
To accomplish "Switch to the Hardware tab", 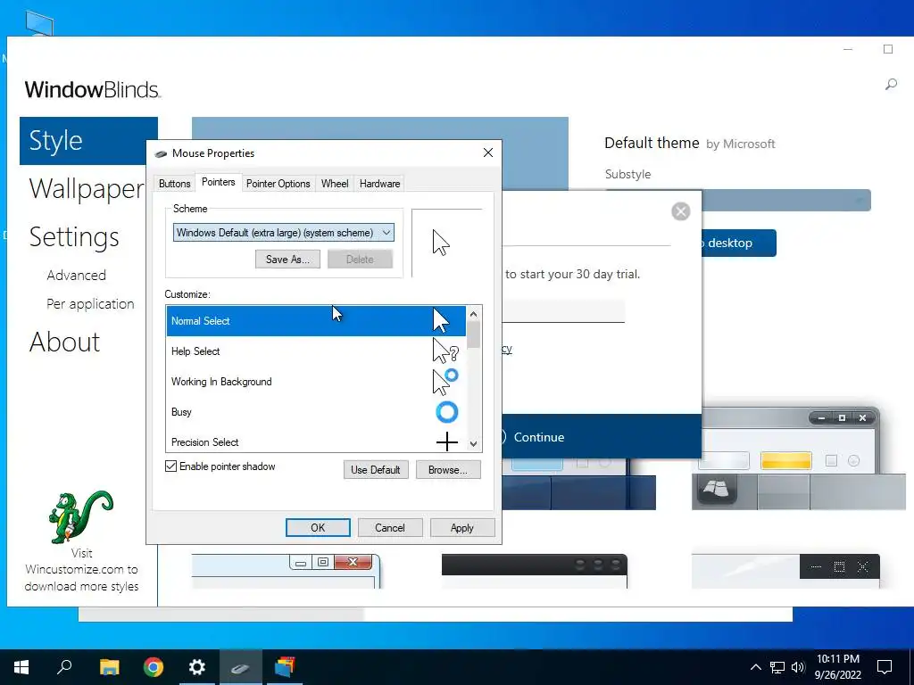I will (x=379, y=184).
